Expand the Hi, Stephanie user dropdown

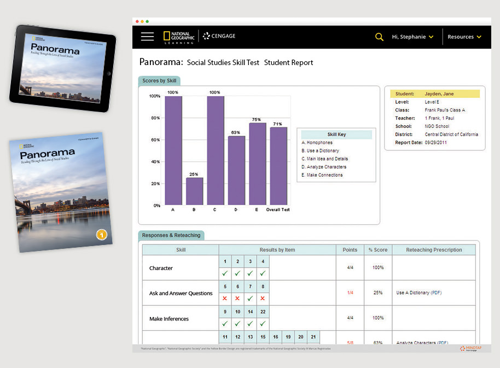pyautogui.click(x=412, y=37)
